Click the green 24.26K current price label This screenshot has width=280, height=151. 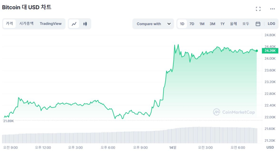[270, 51]
